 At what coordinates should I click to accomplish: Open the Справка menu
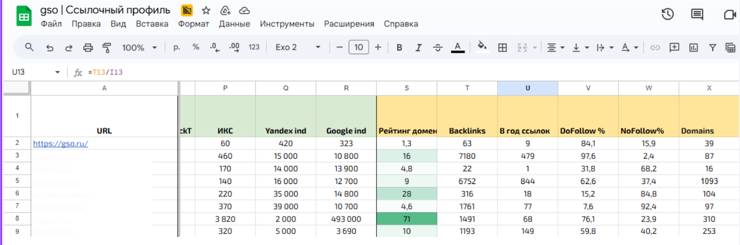coord(401,24)
